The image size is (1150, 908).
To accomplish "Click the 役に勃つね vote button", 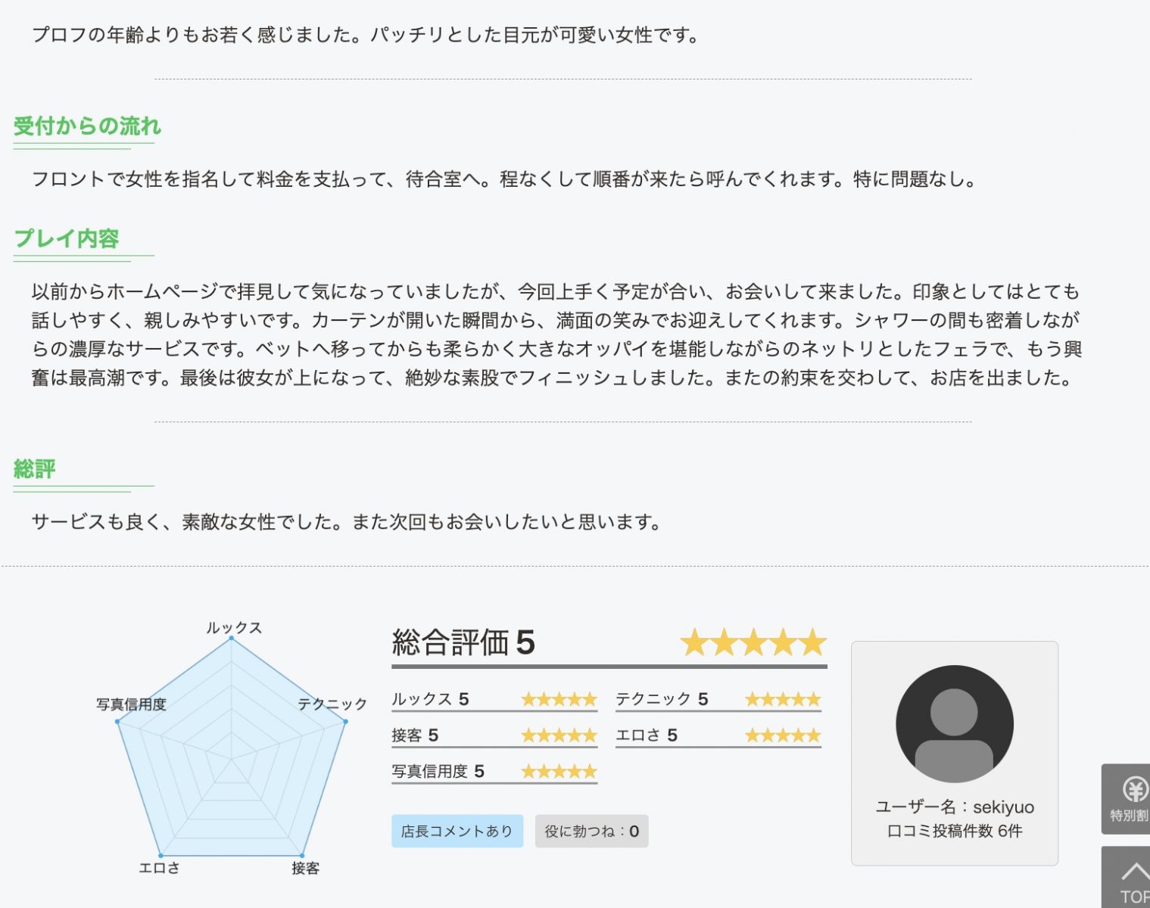I will [x=591, y=831].
